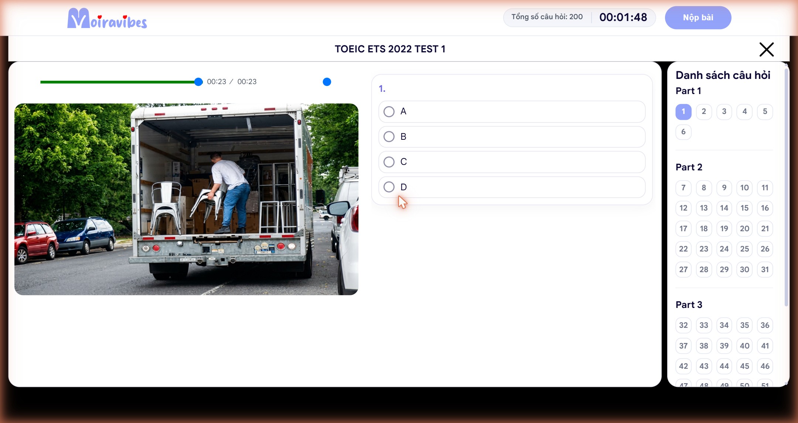Image resolution: width=798 pixels, height=423 pixels.
Task: Jump to question 1 in Part 1
Action: (x=683, y=111)
